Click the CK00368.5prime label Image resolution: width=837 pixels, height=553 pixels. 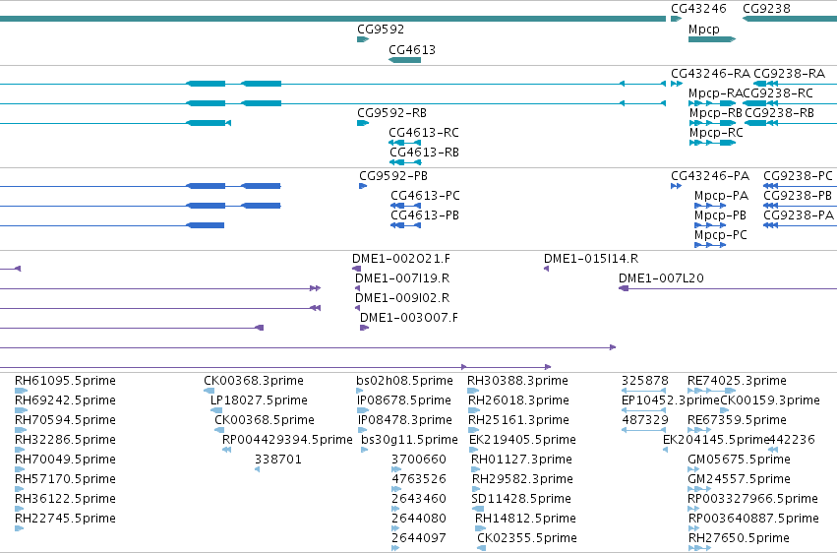pos(265,420)
